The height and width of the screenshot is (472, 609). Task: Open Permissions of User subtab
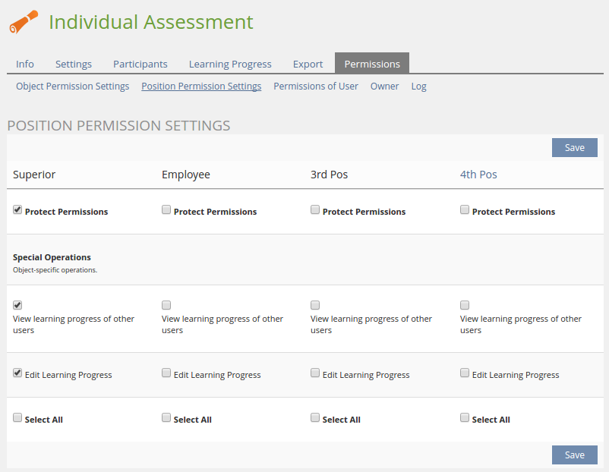click(316, 87)
